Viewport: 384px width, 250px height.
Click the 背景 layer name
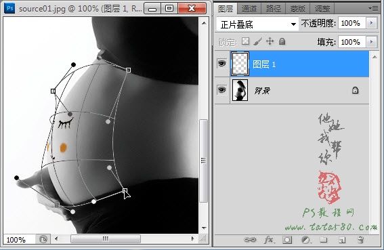point(262,90)
